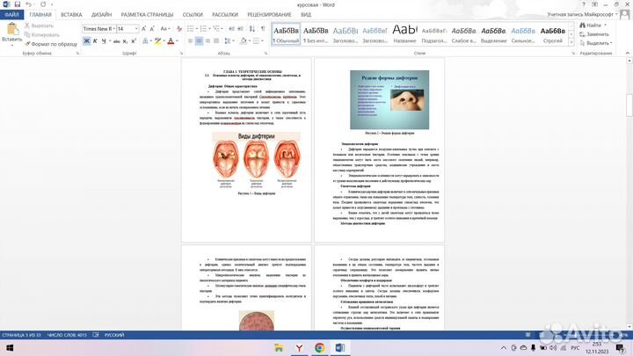
Task: Apply strikethrough formatting
Action: 116,41
